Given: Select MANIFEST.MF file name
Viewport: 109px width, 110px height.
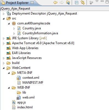Looking at the screenshot, I should 33,83.
